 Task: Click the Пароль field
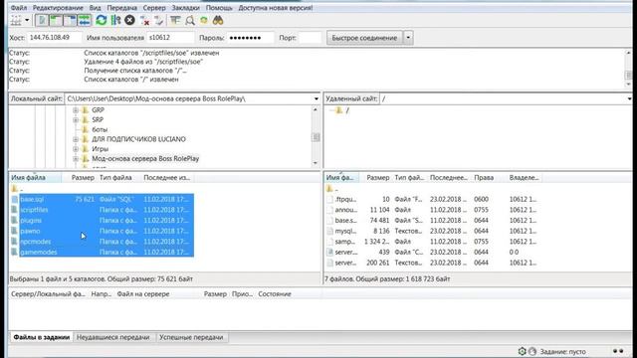(250, 38)
